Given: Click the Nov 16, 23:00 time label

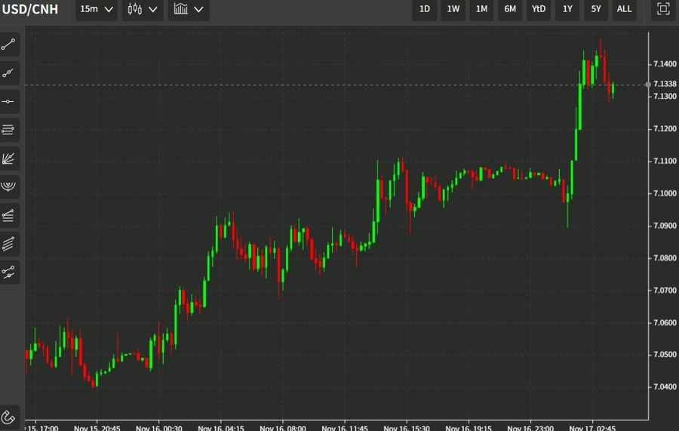Looking at the screenshot, I should 530,428.
